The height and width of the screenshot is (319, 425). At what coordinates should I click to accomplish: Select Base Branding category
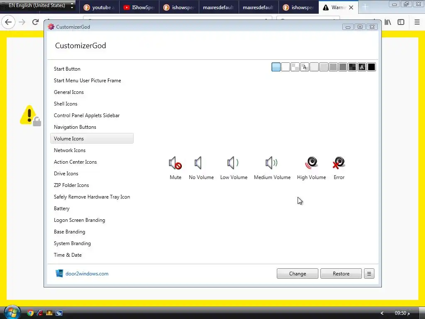tap(92, 232)
